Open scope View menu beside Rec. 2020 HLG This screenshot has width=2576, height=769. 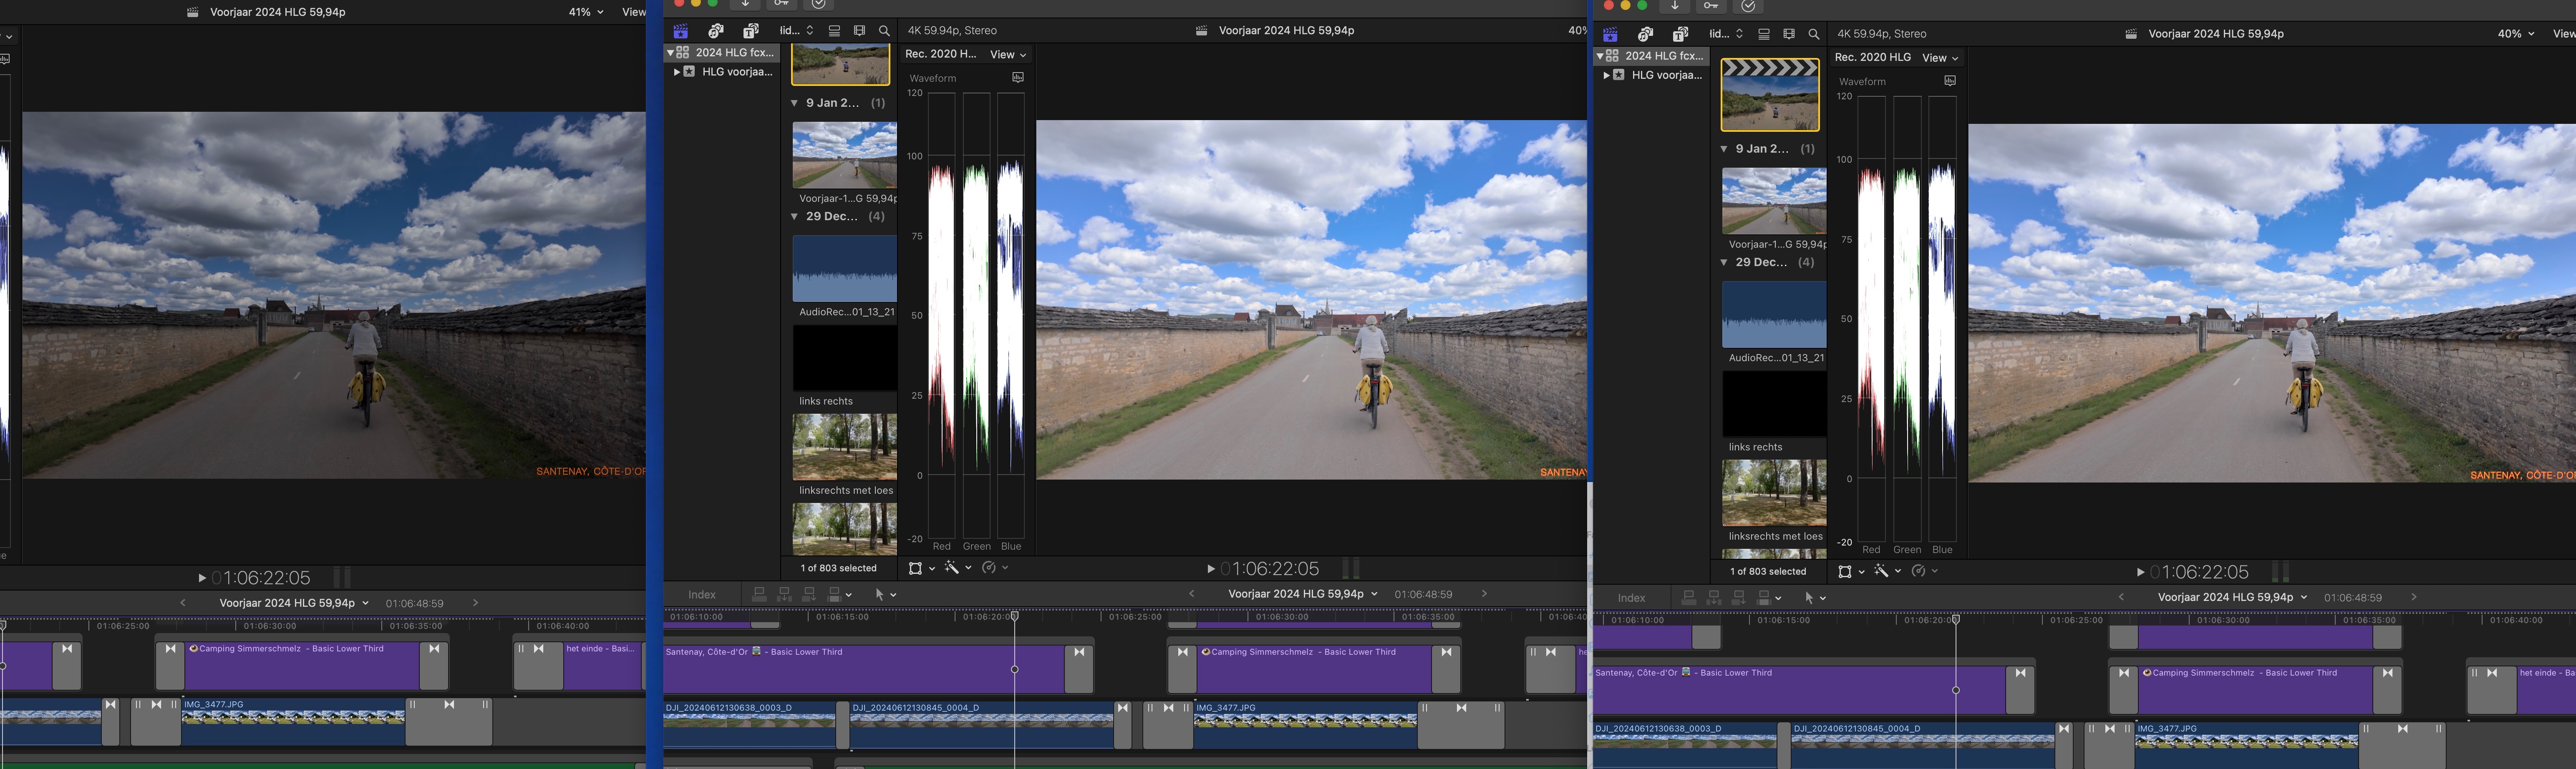(1940, 58)
